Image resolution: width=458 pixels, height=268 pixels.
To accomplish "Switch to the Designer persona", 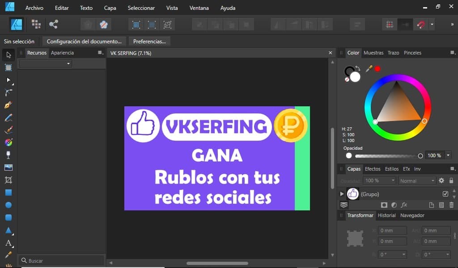I will (x=17, y=25).
